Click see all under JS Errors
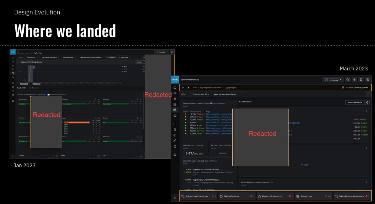This screenshot has width=375, height=204. [x=185, y=148]
